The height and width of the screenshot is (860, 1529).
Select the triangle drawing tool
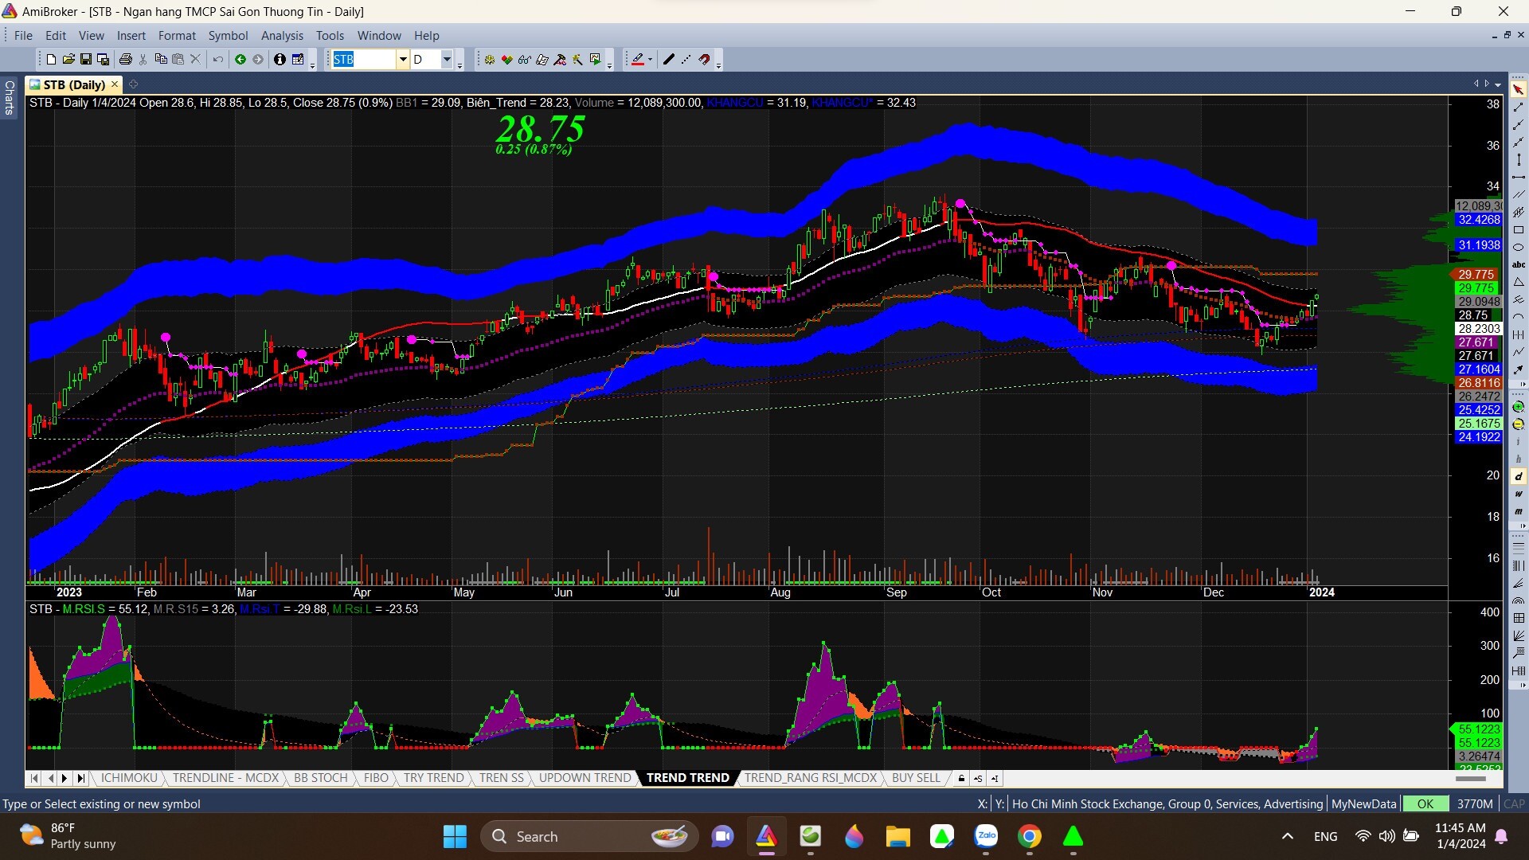tap(1519, 282)
